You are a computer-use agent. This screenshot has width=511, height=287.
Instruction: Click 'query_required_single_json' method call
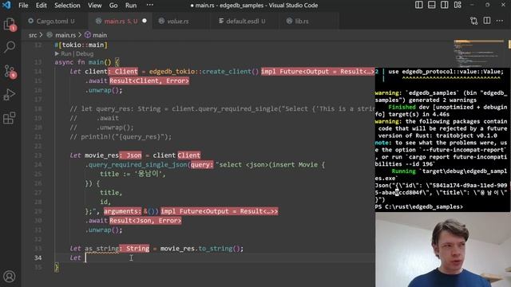(138, 165)
